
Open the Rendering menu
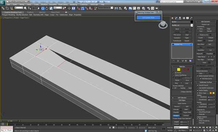[74, 4]
